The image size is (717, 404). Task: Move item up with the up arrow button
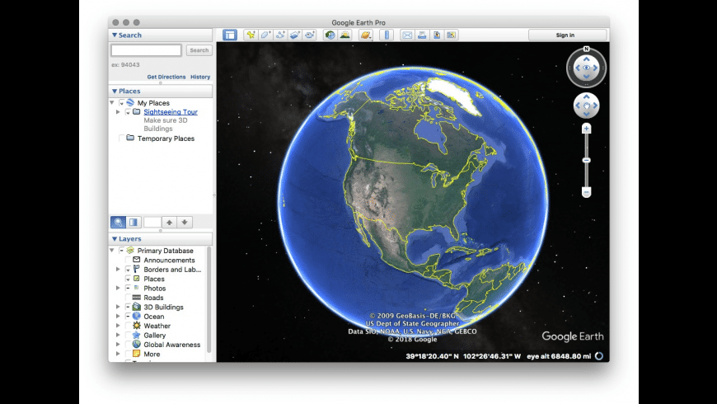click(x=169, y=222)
